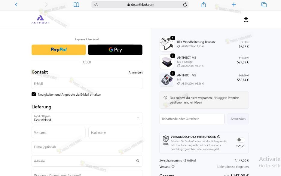Go forward with Safari forward arrow
281x176 pixels.
tap(46, 5)
